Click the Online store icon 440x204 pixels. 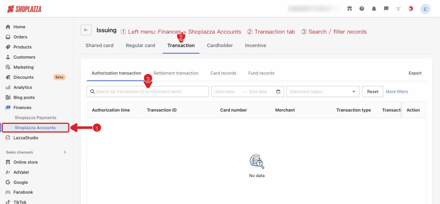point(8,162)
